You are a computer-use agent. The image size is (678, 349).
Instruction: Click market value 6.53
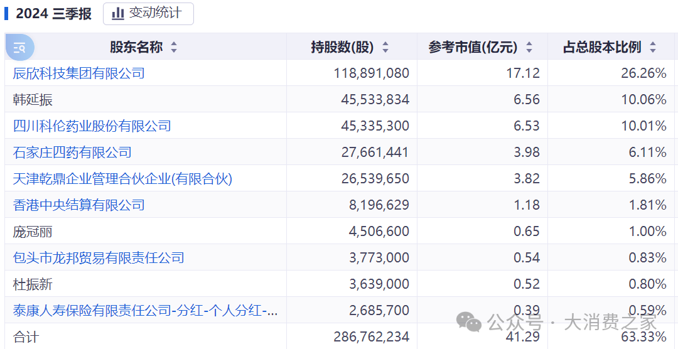tap(527, 126)
